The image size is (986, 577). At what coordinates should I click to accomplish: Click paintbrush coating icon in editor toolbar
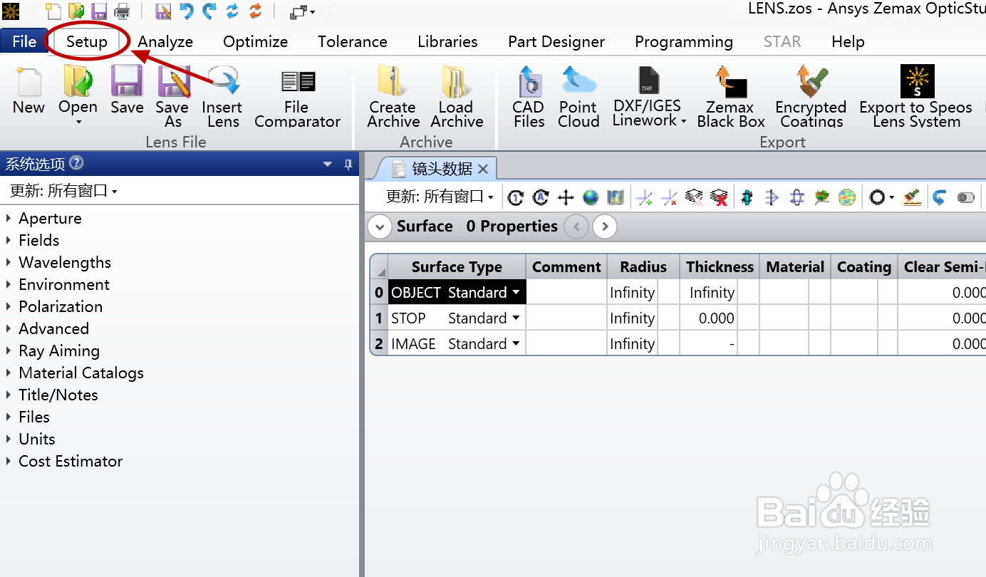point(912,197)
